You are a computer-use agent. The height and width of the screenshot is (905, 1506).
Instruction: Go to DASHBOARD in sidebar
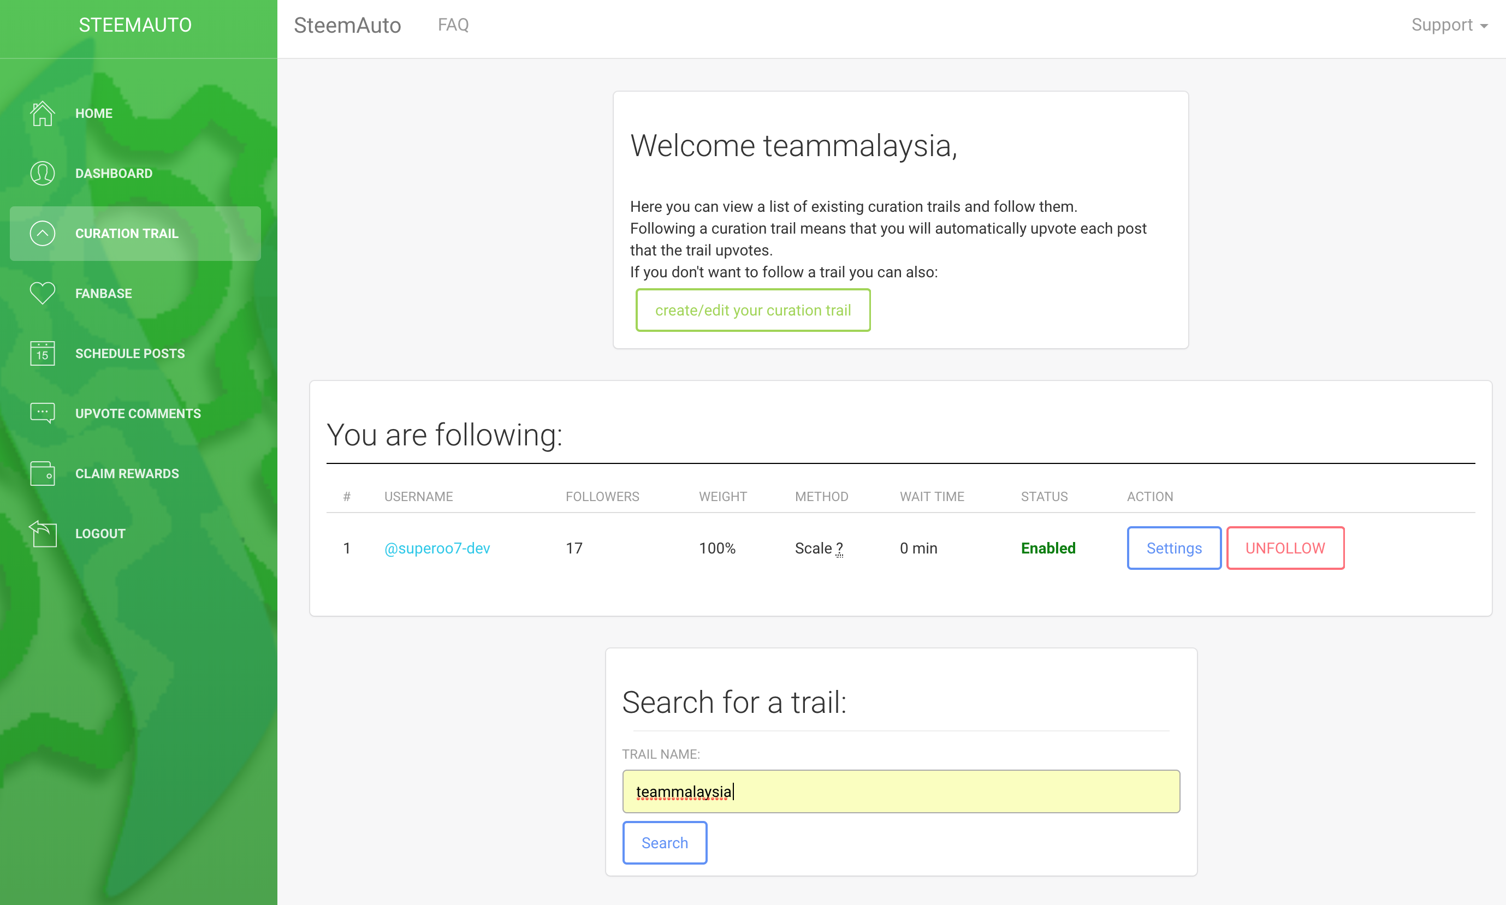coord(135,173)
